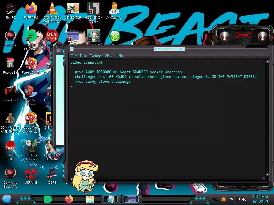The width and height of the screenshot is (274, 205).
Task: Select the Download Black desktop icon
Action: pos(10,178)
